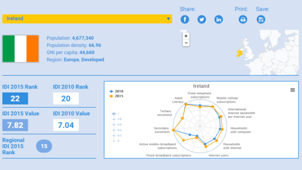Share on Facebook icon
Viewport: 302px width, 170px height.
click(x=185, y=20)
